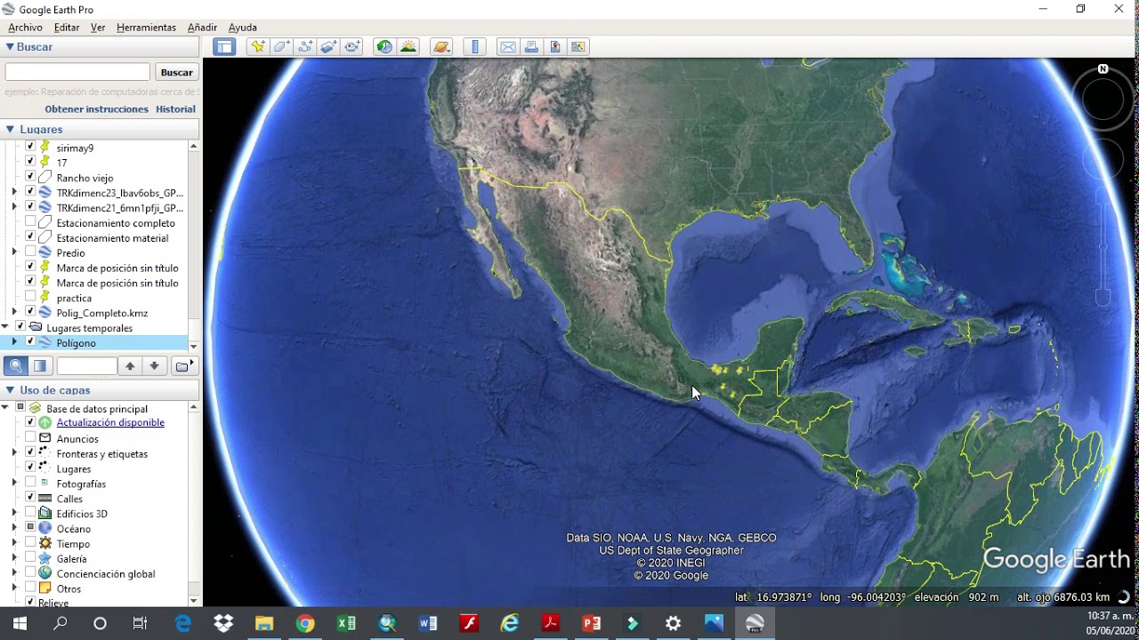Expand the Fronteras y etiquetas layer

point(14,453)
